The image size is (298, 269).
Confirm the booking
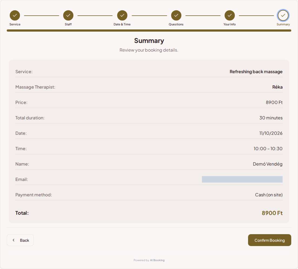(269, 240)
